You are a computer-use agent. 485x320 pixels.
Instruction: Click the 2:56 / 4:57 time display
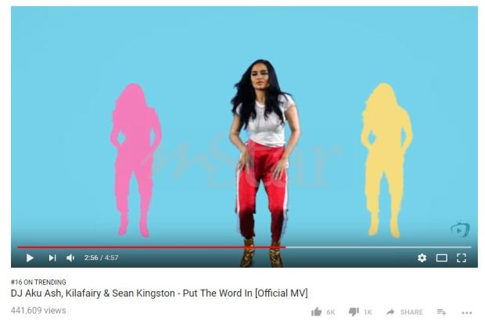101,258
